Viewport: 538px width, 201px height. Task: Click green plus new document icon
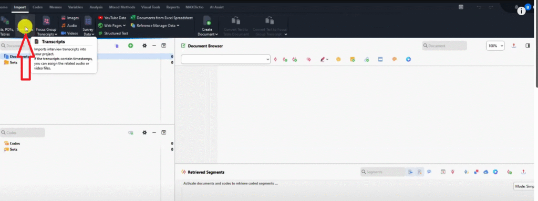point(130,46)
